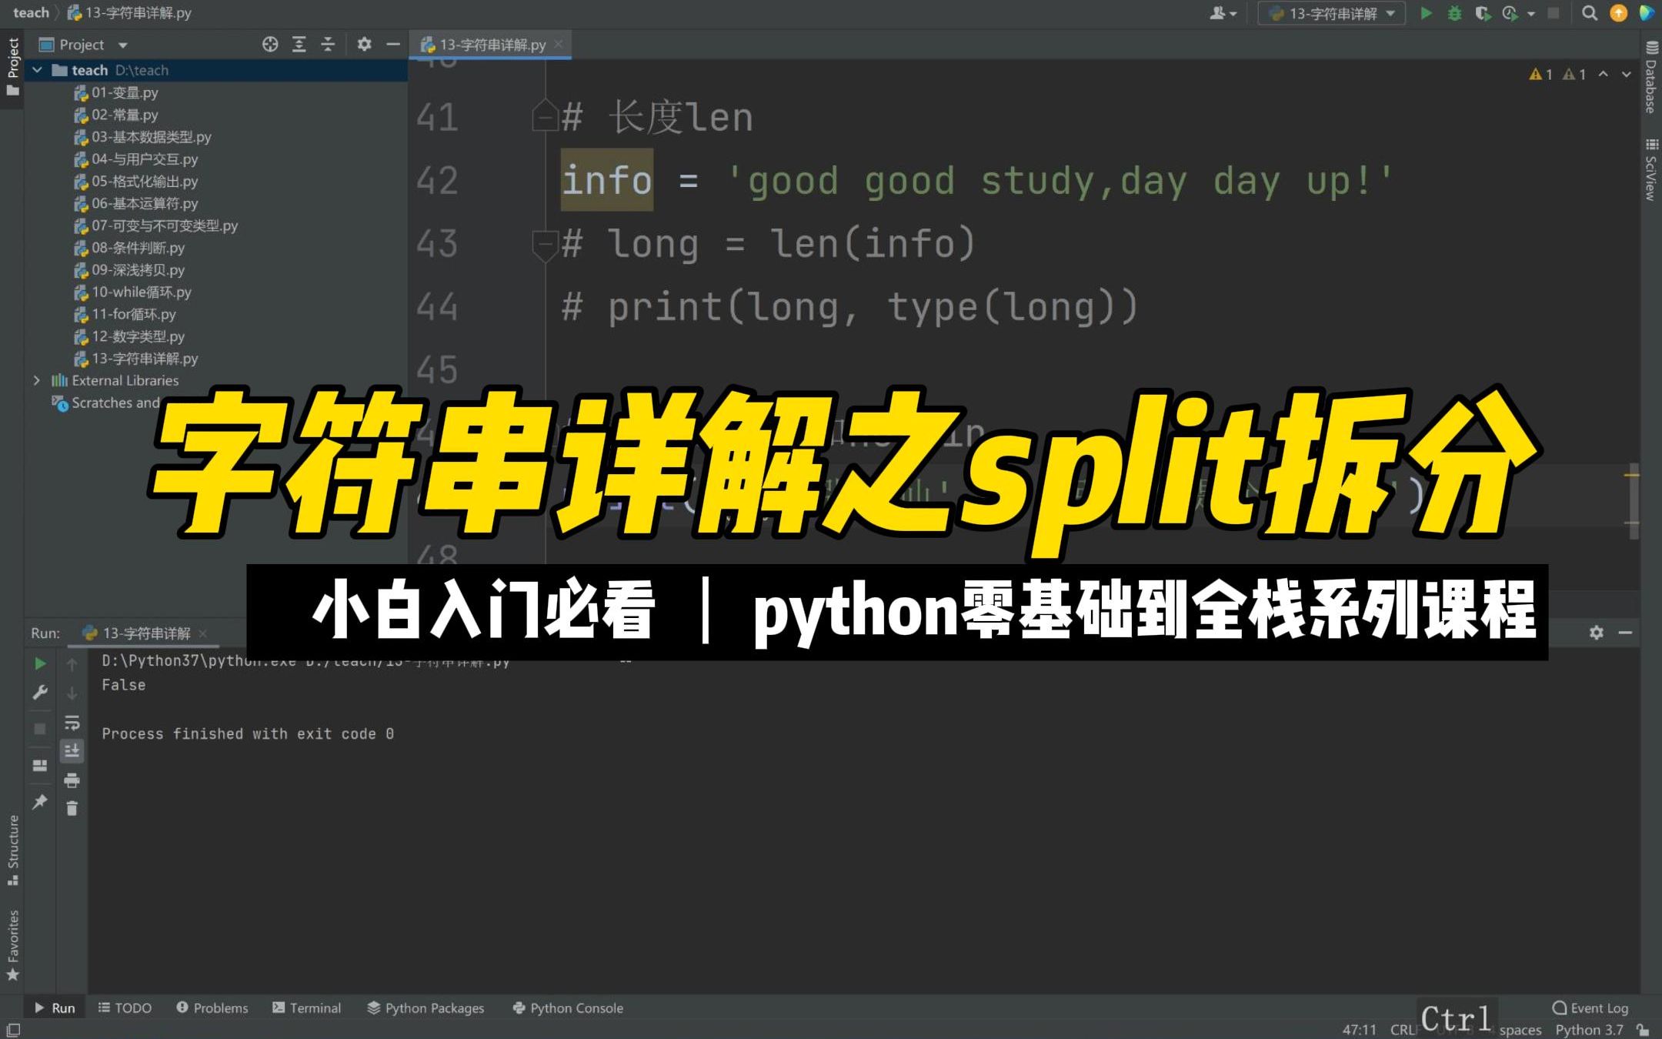Open run configuration wrench icon

coord(40,693)
